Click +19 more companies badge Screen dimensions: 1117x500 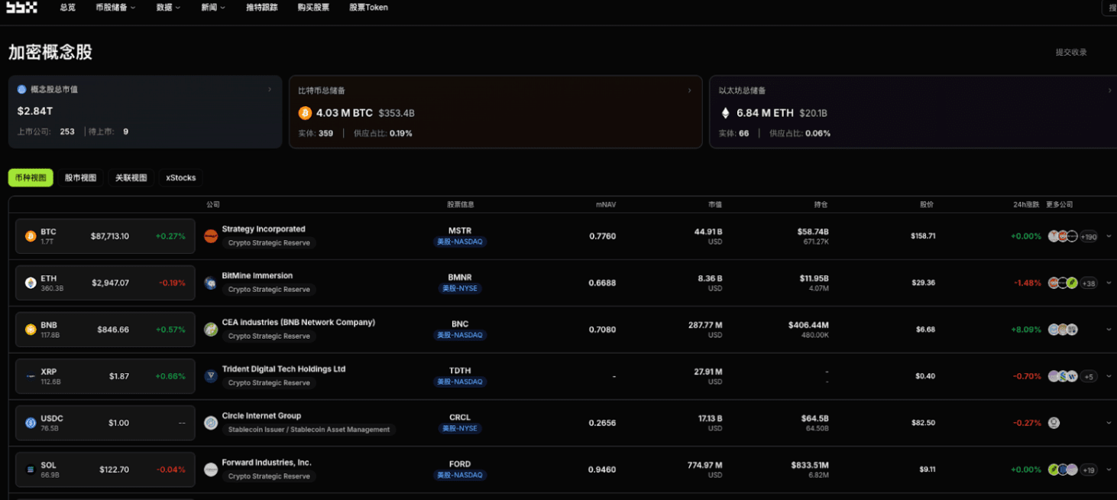[x=1089, y=470]
